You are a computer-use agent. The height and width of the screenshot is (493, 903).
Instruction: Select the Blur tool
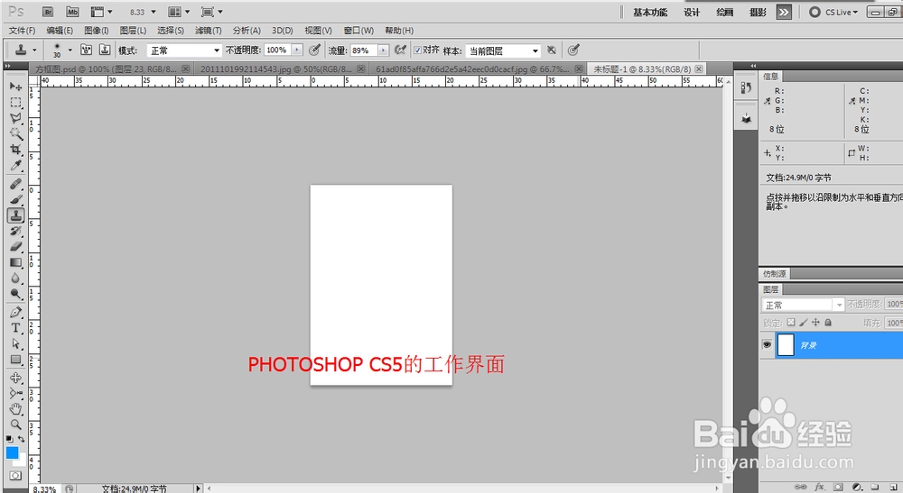(15, 278)
